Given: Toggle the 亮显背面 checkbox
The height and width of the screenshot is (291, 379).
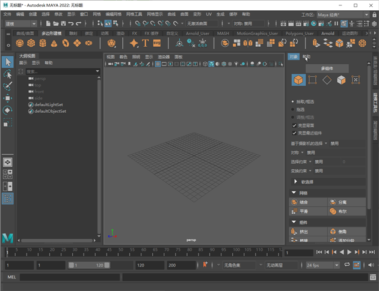Looking at the screenshot, I should point(294,125).
